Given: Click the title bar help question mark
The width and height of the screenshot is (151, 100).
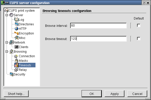Looking at the screenshot, I should coord(144,3).
